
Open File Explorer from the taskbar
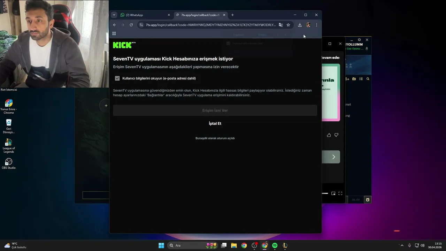point(234,245)
